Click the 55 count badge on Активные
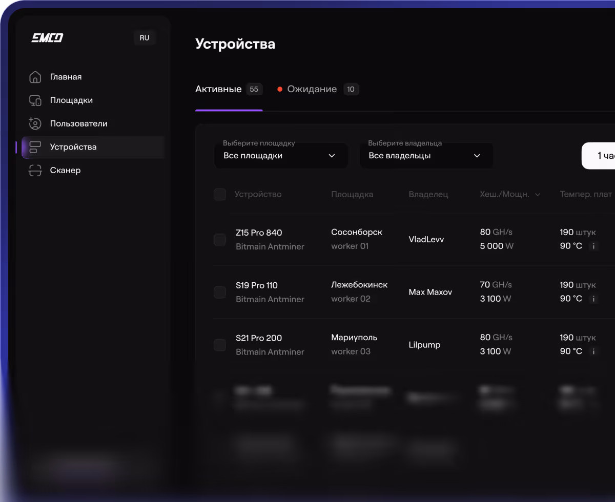Image resolution: width=615 pixels, height=502 pixels. click(x=254, y=89)
